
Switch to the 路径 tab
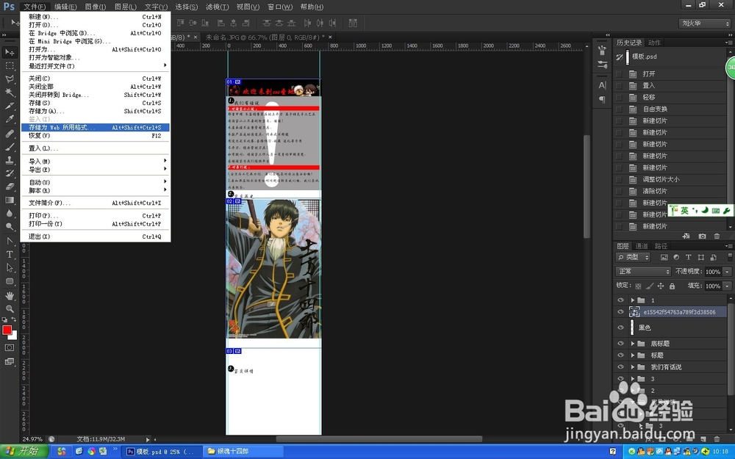tap(661, 246)
